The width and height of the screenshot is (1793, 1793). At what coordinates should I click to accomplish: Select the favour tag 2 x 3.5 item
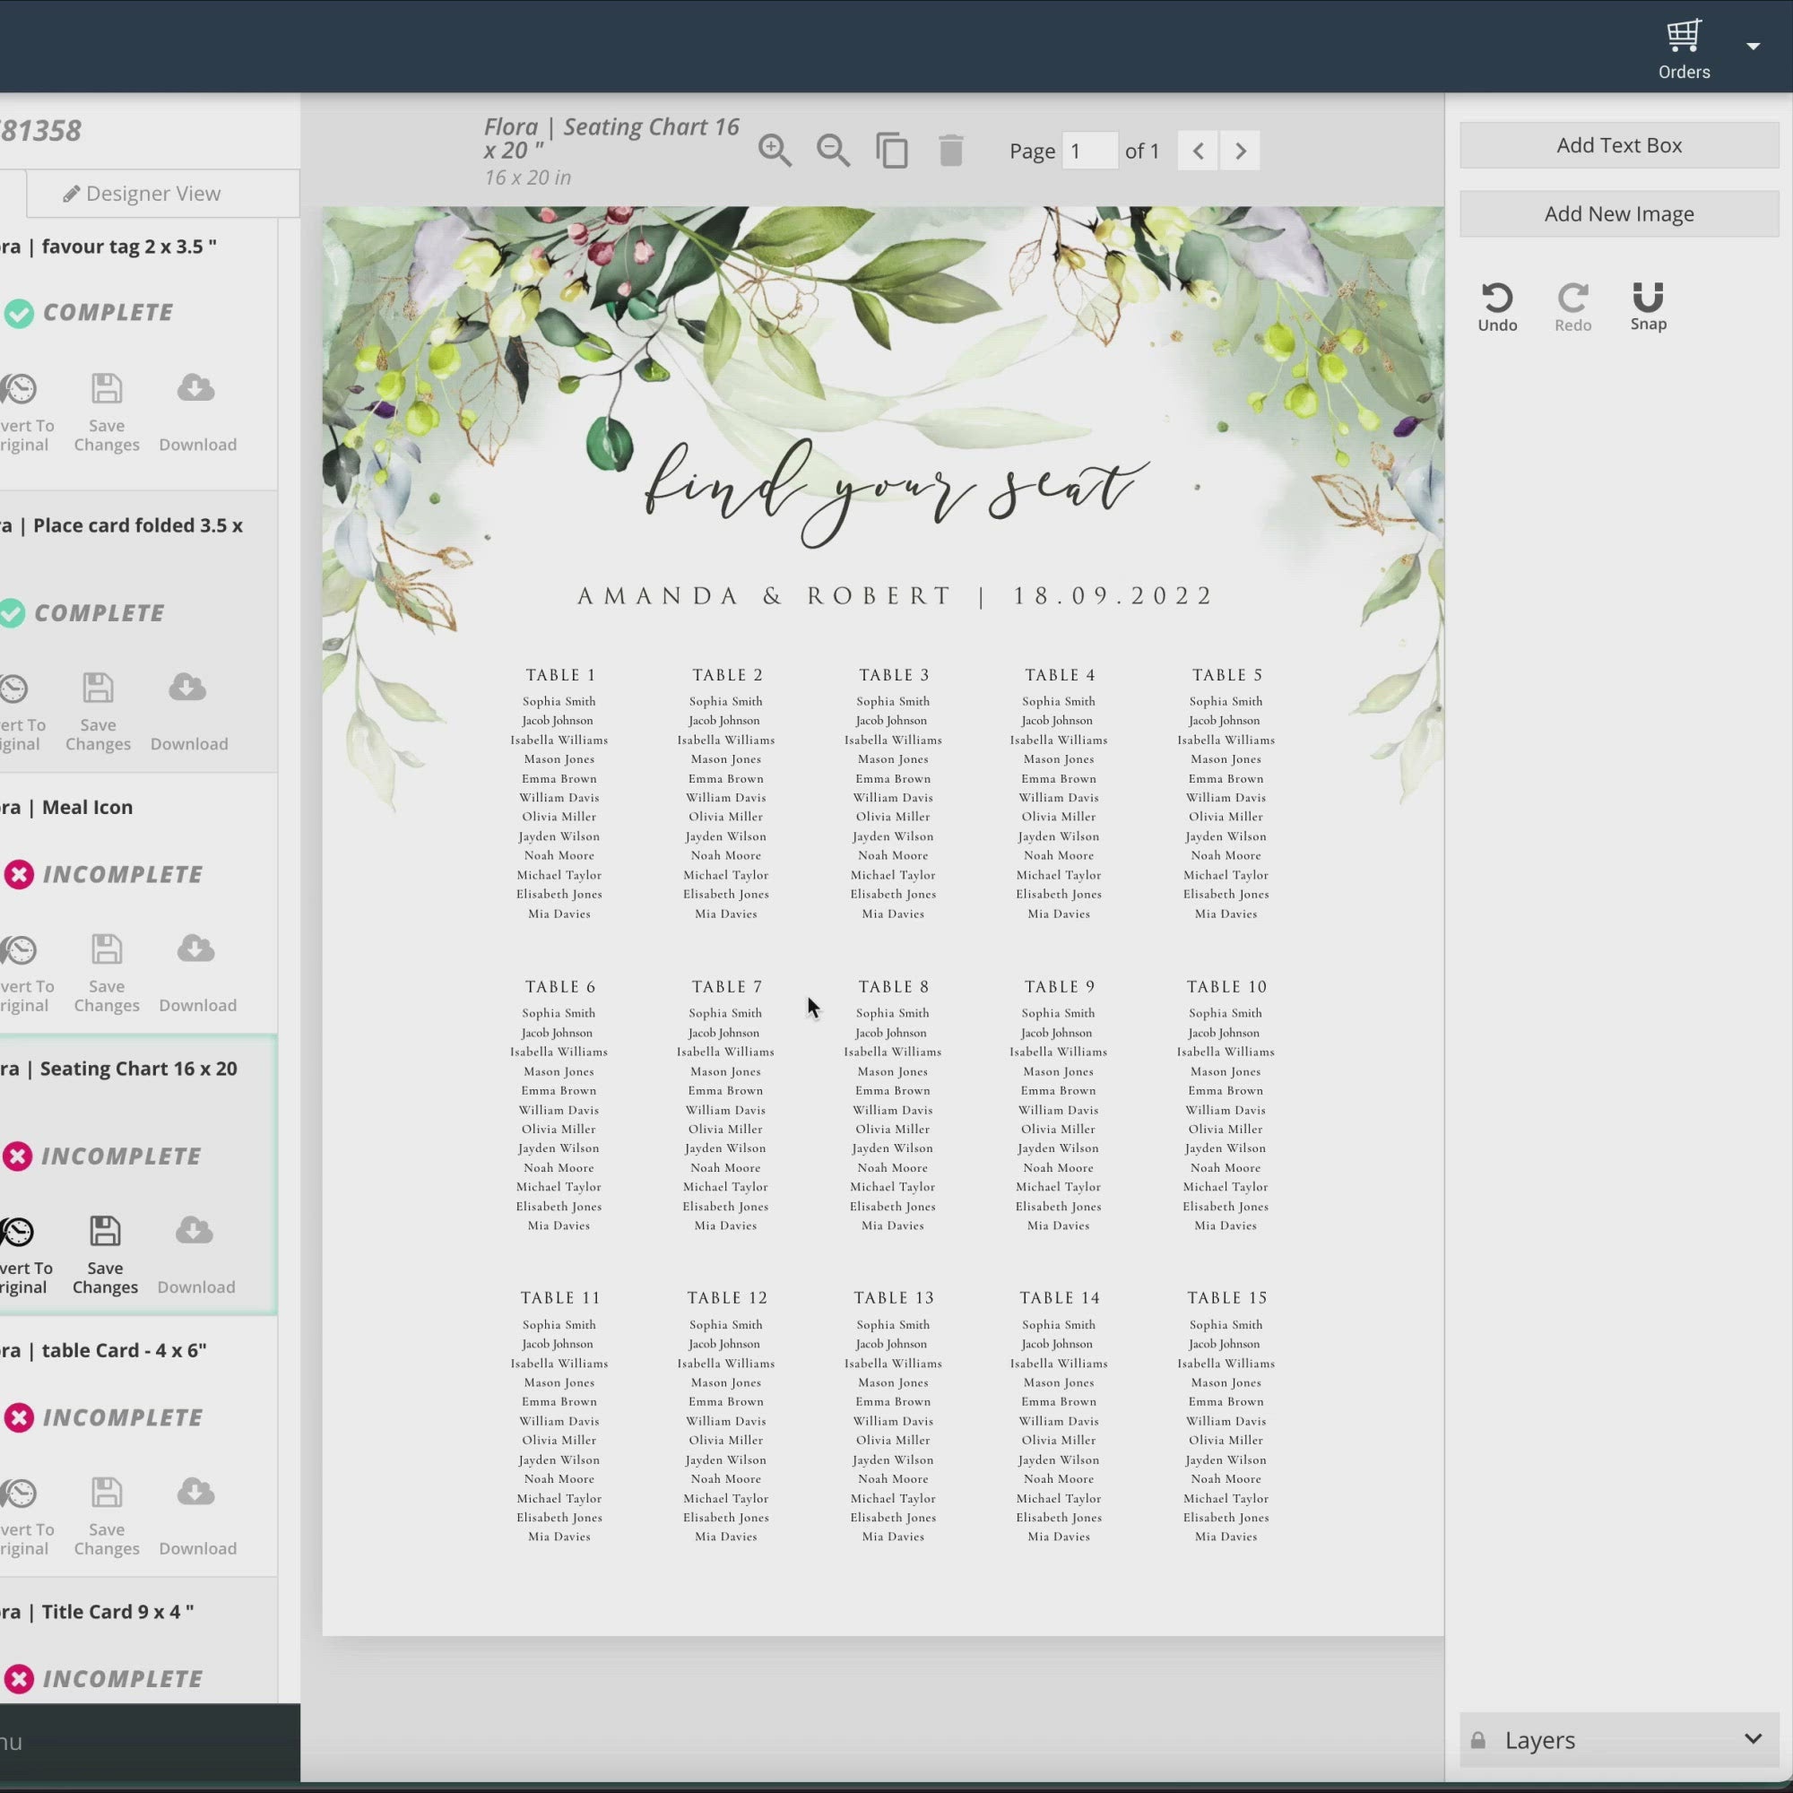108,246
